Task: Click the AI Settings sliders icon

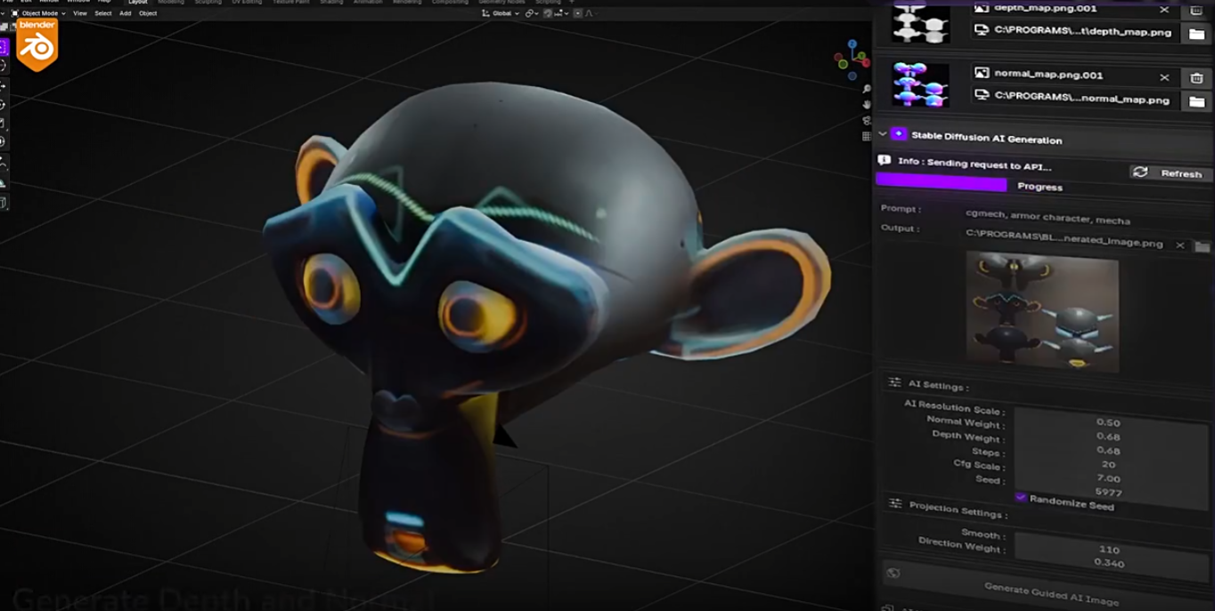Action: point(894,382)
